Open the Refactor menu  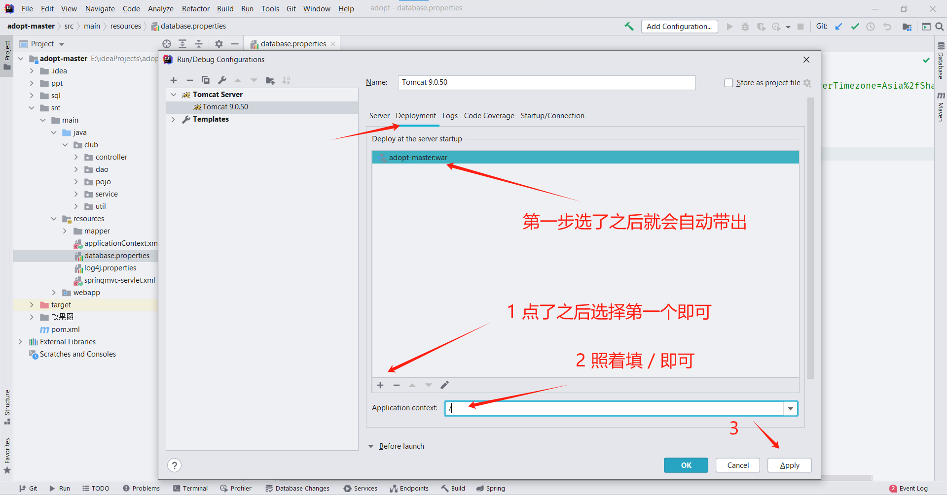[195, 9]
